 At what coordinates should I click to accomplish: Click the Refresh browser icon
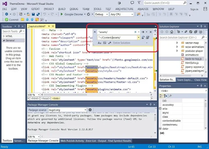[88, 14]
